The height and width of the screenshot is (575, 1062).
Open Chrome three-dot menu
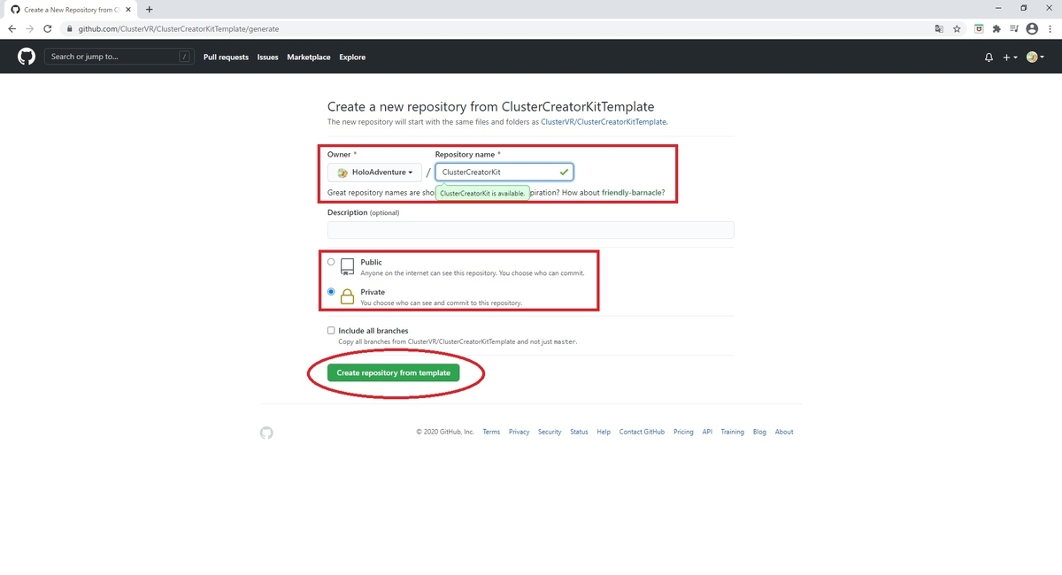tap(1050, 28)
